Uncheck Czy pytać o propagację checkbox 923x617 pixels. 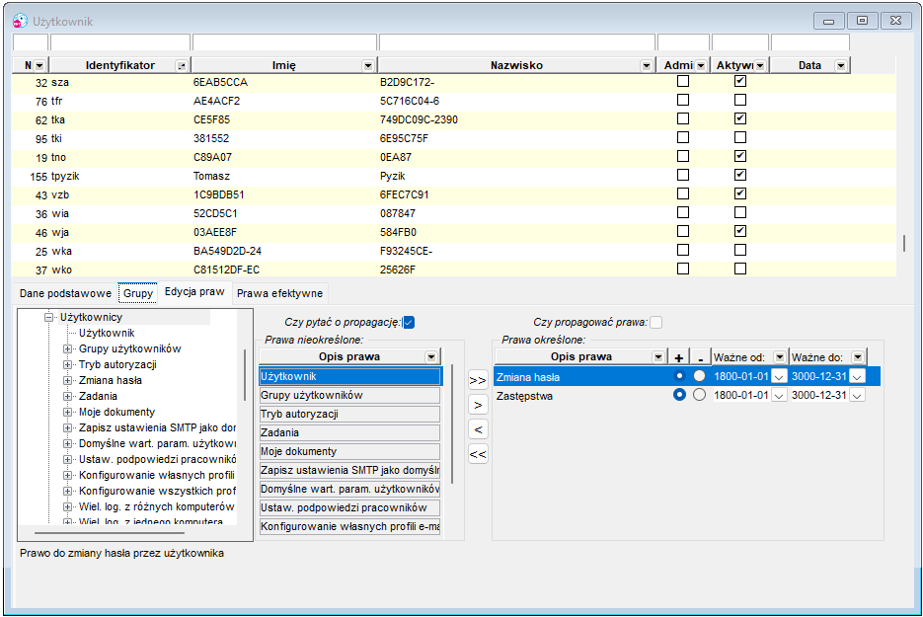point(409,322)
